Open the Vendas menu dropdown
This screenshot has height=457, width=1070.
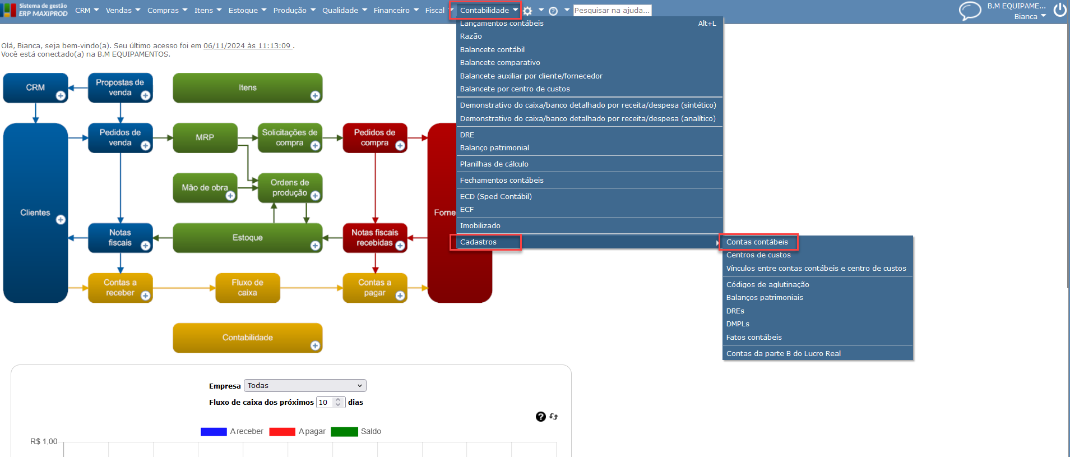click(123, 10)
